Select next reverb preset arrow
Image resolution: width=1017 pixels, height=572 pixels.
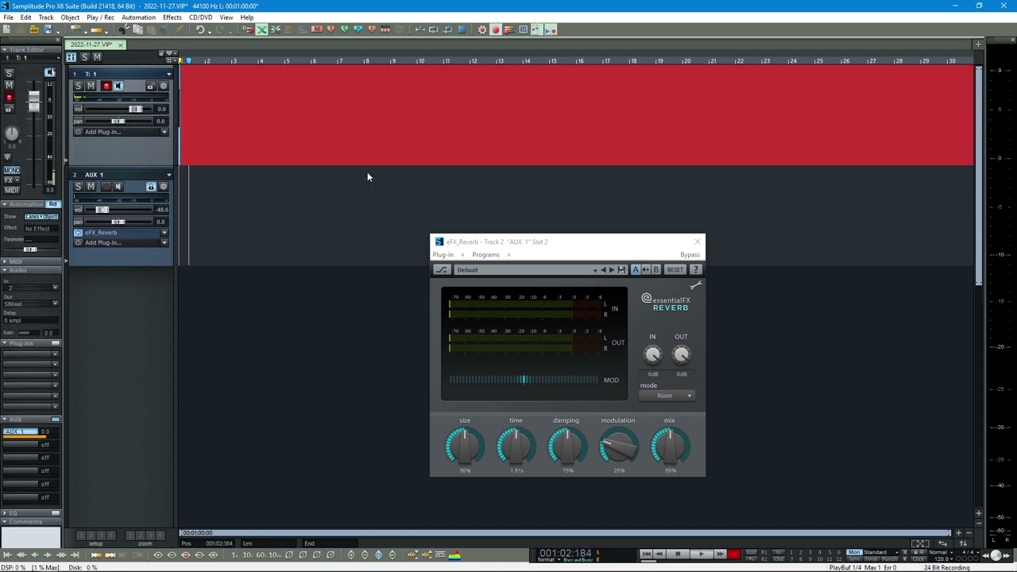point(612,270)
